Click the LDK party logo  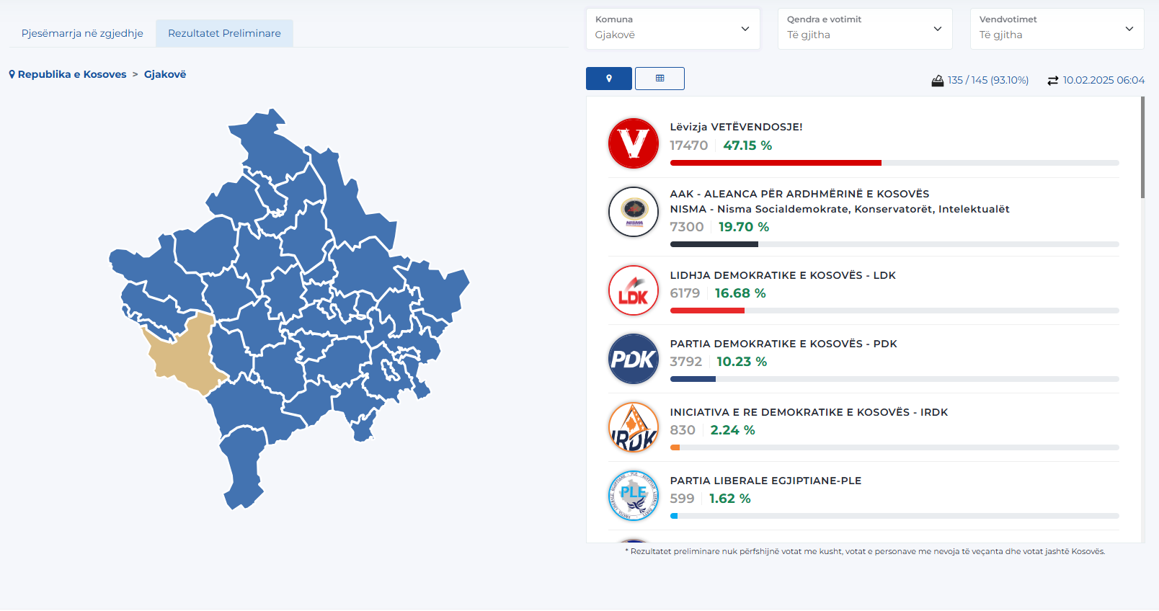point(633,291)
